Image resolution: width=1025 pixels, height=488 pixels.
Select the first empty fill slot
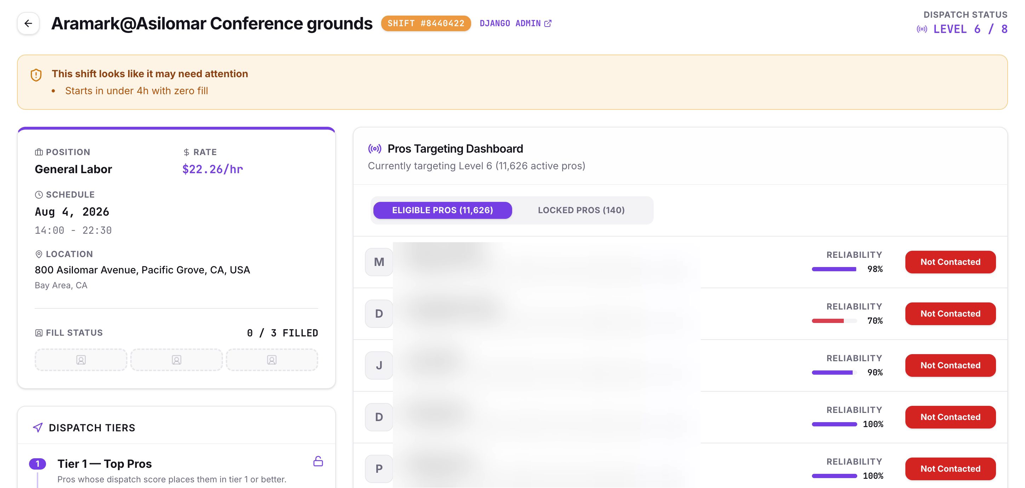[81, 360]
